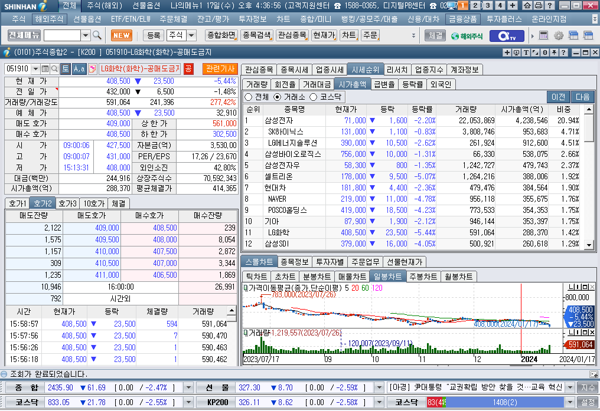This screenshot has width=600, height=411.
Task: Open the 해외주식 globe shortcut
Action: coord(467,36)
